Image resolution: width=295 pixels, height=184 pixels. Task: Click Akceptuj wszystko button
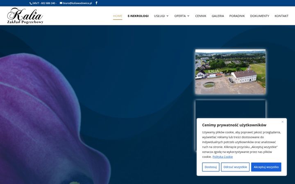tap(266, 167)
